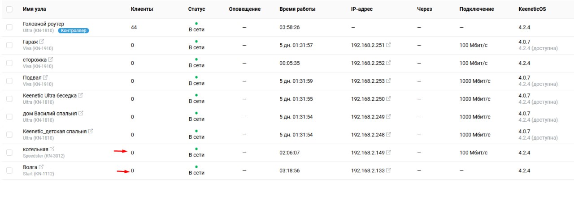Image resolution: width=574 pixels, height=200 pixels.
Task: Click the Клиенты column header
Action: coord(142,9)
